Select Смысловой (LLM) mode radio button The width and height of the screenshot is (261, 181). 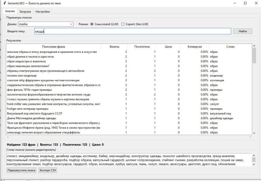click(92, 24)
